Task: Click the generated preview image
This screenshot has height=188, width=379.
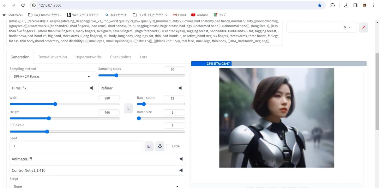Action: pyautogui.click(x=277, y=118)
